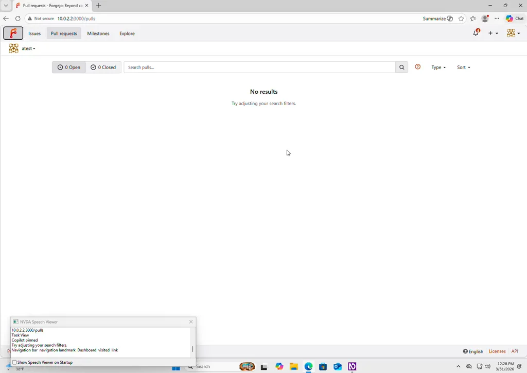Reload the page with refresh icon
Viewport: 527px width, 373px height.
(x=18, y=19)
